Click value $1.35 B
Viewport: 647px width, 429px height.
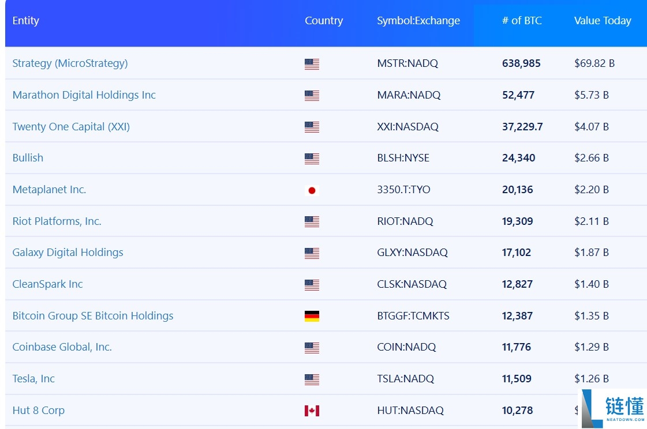(592, 315)
